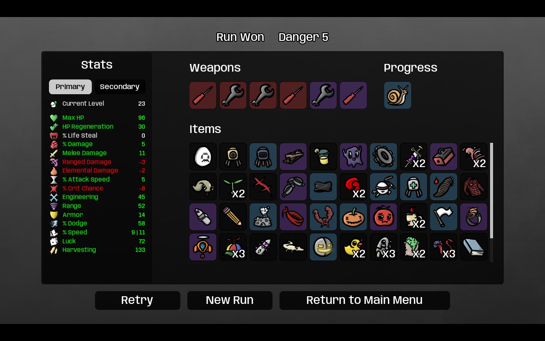Click the Harvesting stat row
Viewport: 545px width, 341px height.
click(x=97, y=250)
